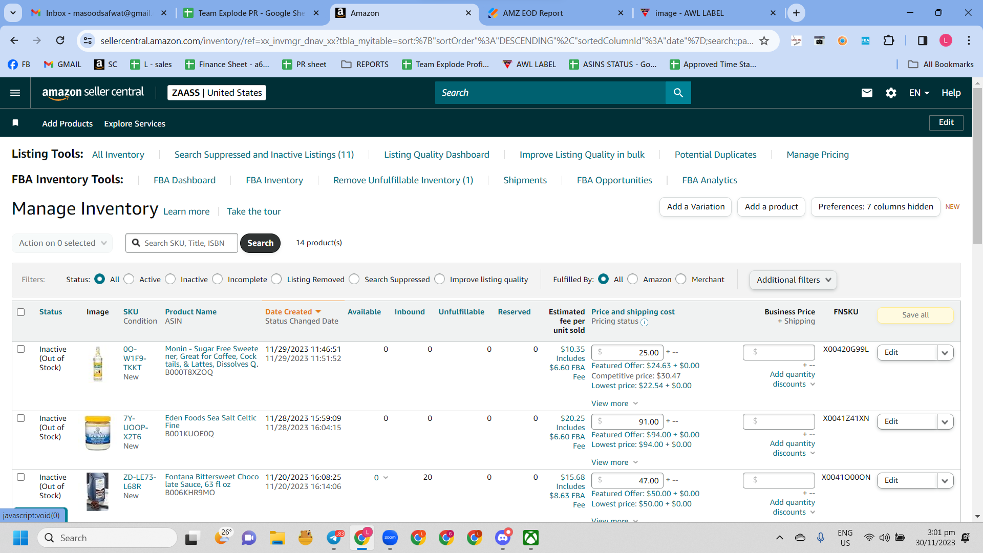
Task: Open a new browser tab
Action: coord(796,13)
